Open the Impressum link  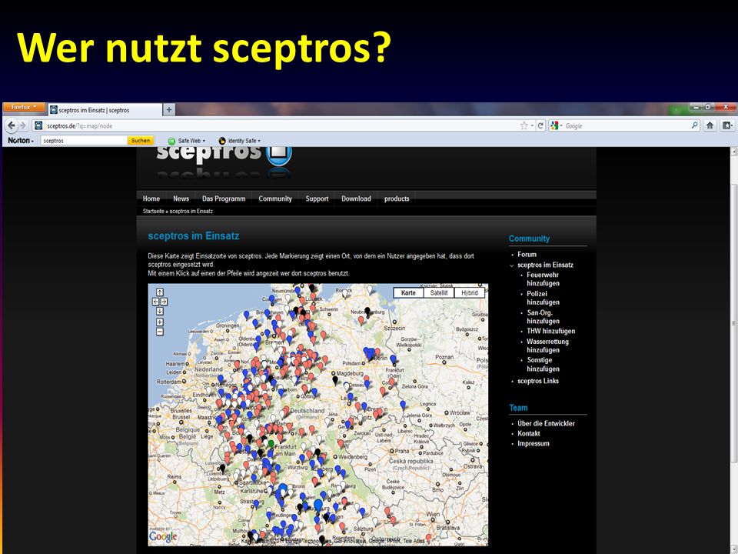(x=534, y=443)
